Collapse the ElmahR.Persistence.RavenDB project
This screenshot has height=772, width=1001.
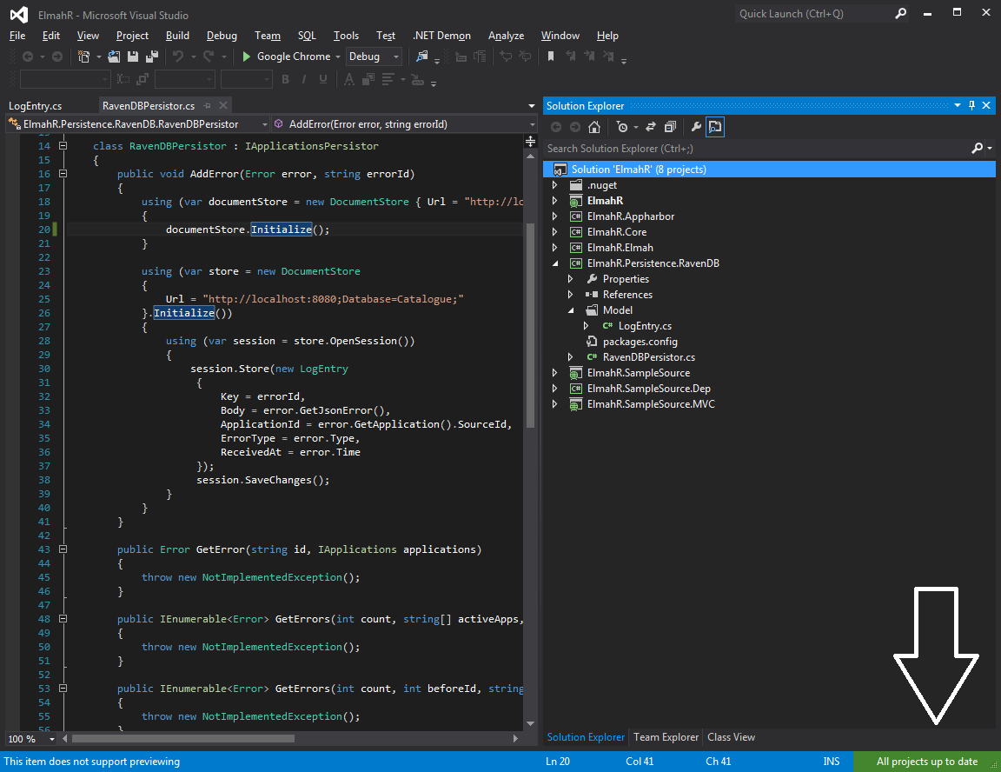[554, 263]
